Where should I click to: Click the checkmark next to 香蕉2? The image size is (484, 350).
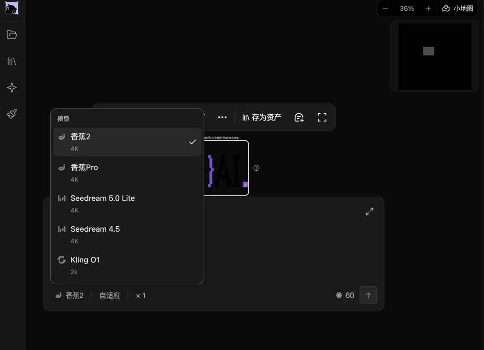pos(193,142)
